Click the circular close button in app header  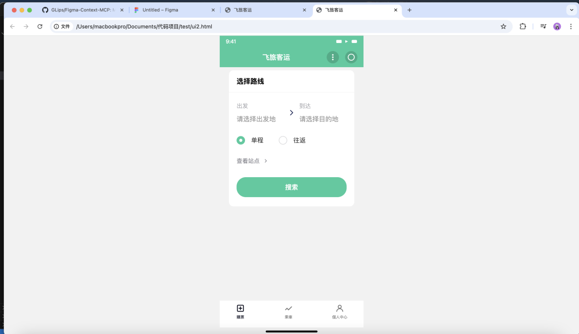click(351, 57)
